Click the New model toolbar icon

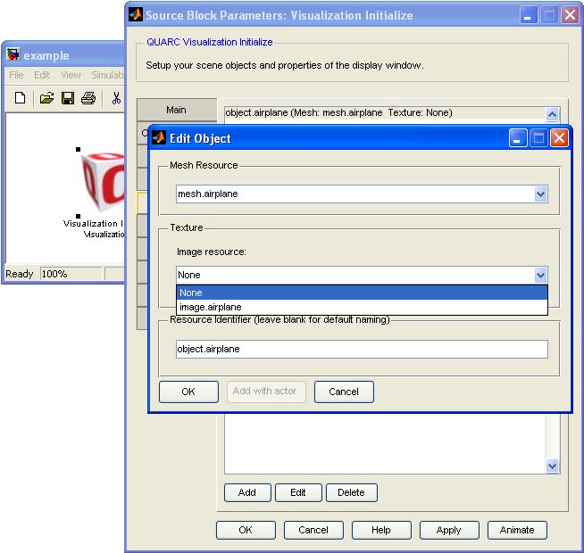21,98
